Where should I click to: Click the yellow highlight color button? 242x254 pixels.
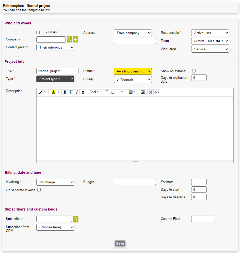tap(53, 92)
